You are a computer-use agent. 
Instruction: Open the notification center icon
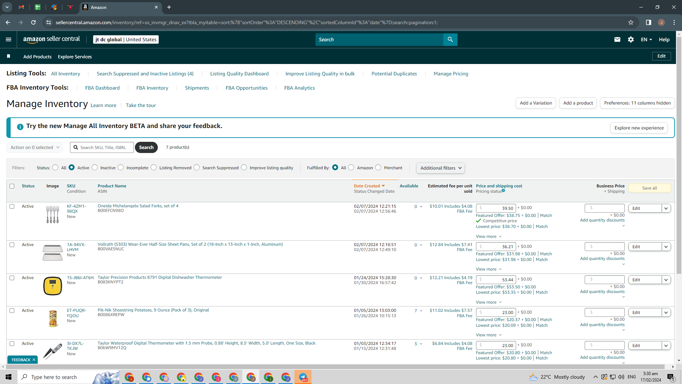click(671, 377)
